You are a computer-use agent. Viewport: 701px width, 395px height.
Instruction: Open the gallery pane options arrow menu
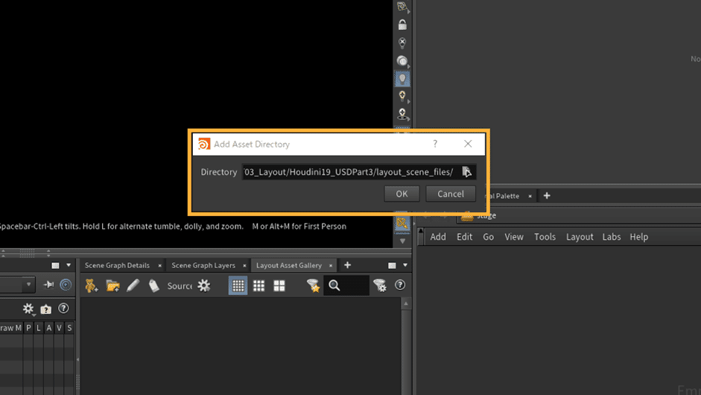pyautogui.click(x=405, y=265)
